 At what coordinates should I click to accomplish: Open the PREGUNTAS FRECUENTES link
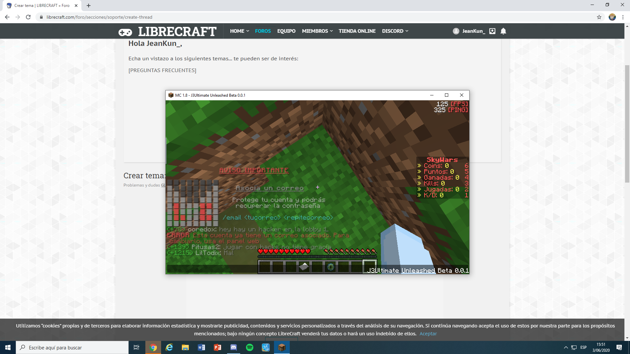(162, 70)
